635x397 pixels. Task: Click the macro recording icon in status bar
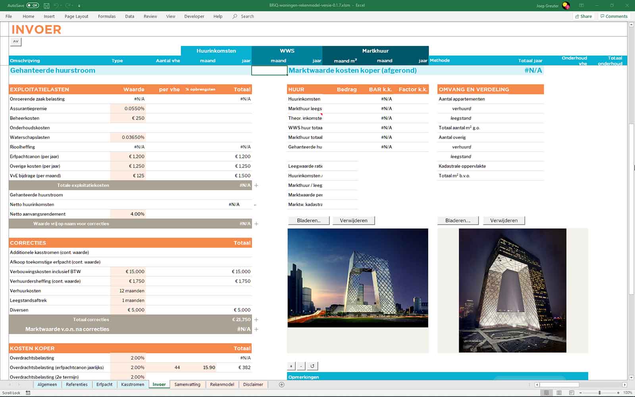click(28, 393)
